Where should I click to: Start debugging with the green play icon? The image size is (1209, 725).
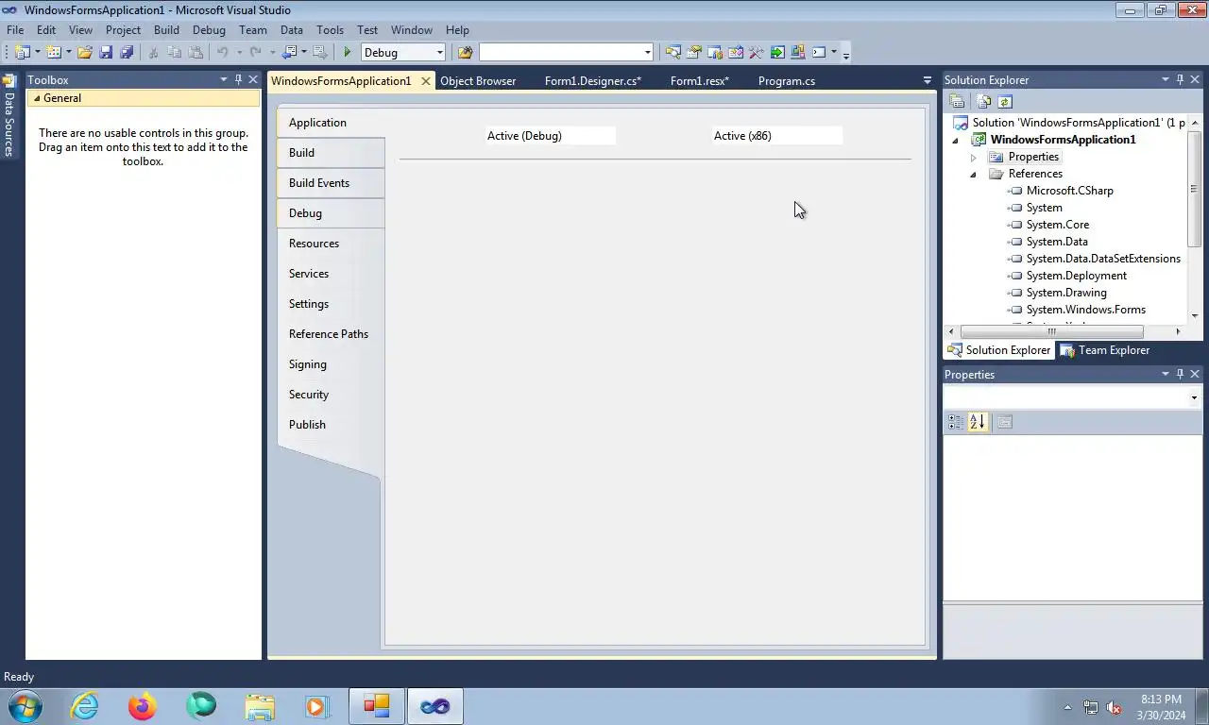pyautogui.click(x=348, y=53)
